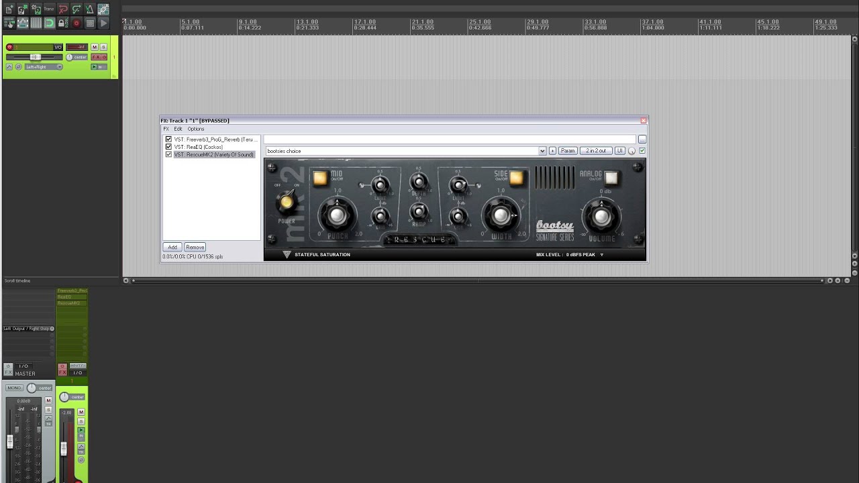
Task: Toggle the metronome icon
Action: click(x=89, y=9)
